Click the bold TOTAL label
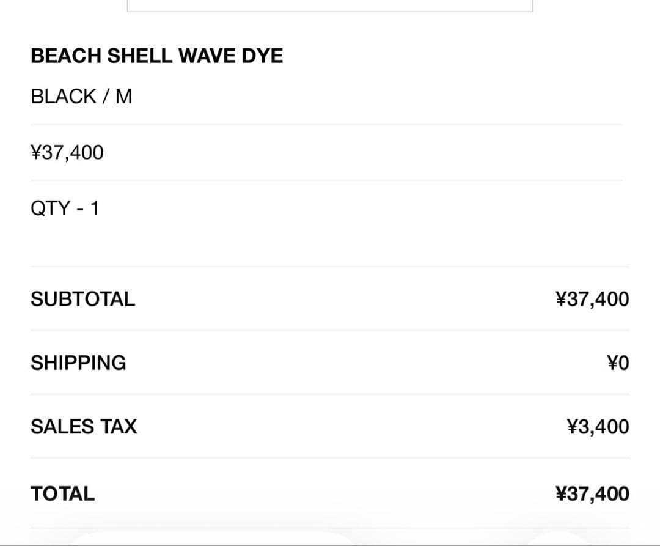Image resolution: width=660 pixels, height=546 pixels. (63, 493)
